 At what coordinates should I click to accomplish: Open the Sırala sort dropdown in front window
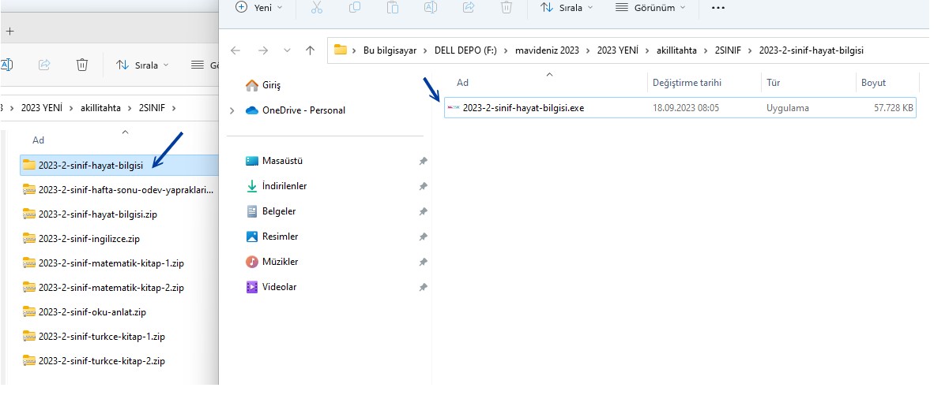pyautogui.click(x=566, y=7)
